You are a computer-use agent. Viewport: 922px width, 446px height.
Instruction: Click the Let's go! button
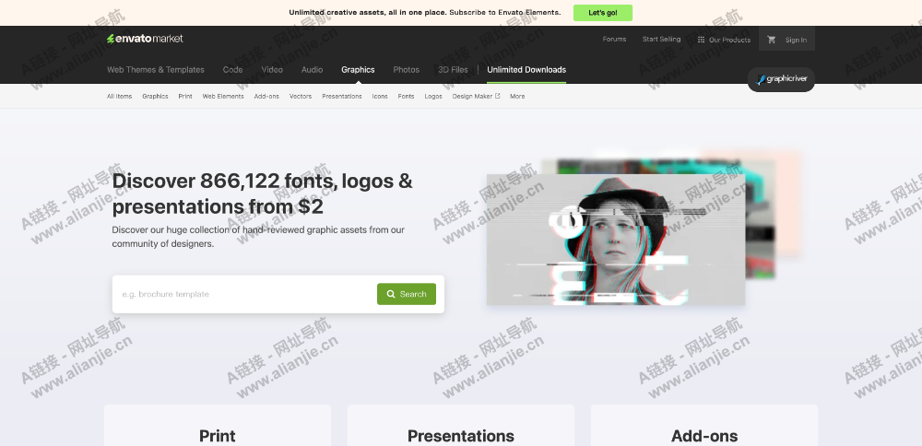(603, 13)
